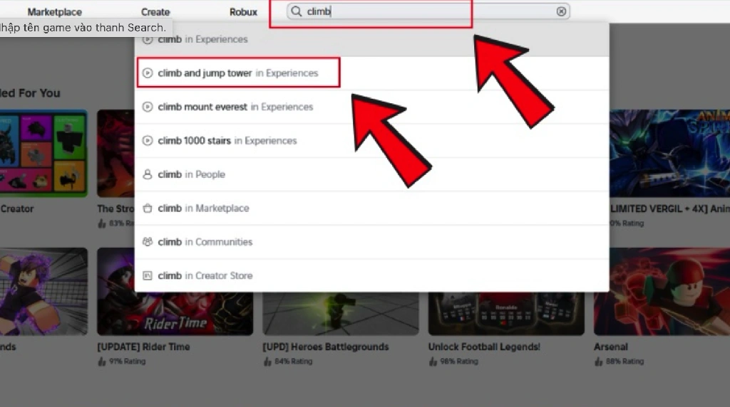Click group icon beside 'climb in Communities'
The width and height of the screenshot is (730, 407).
pos(147,242)
